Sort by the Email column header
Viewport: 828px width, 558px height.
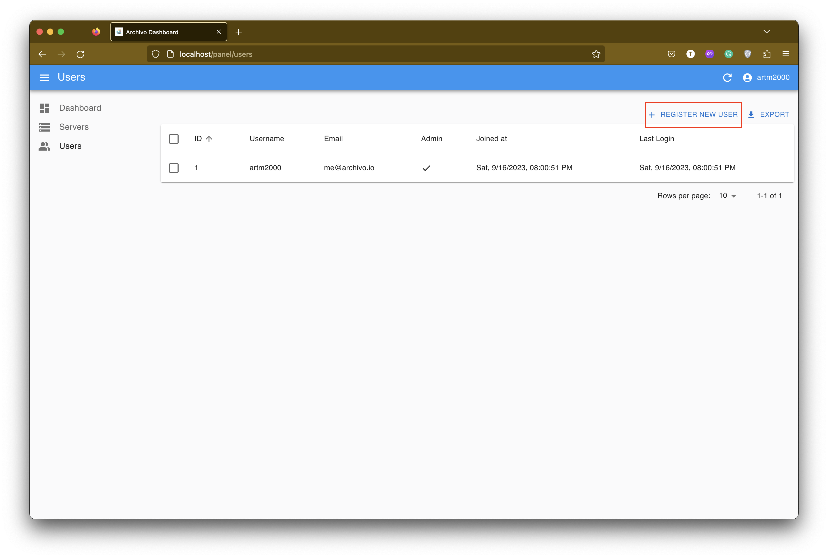pyautogui.click(x=333, y=139)
